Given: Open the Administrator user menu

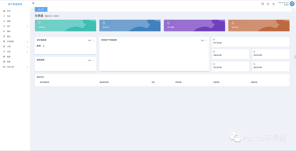Looking at the screenshot, I should point(283,3).
